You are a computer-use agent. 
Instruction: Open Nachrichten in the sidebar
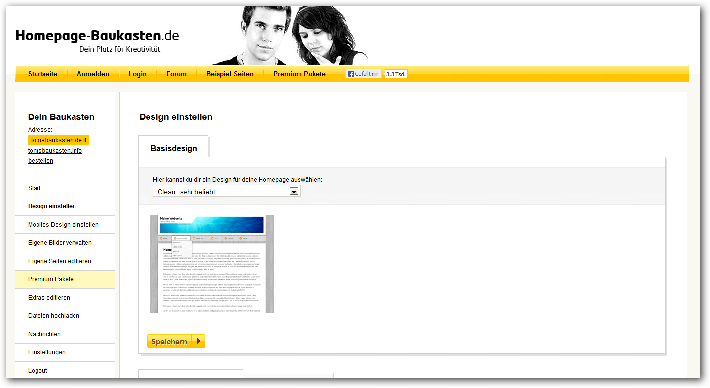pyautogui.click(x=65, y=334)
